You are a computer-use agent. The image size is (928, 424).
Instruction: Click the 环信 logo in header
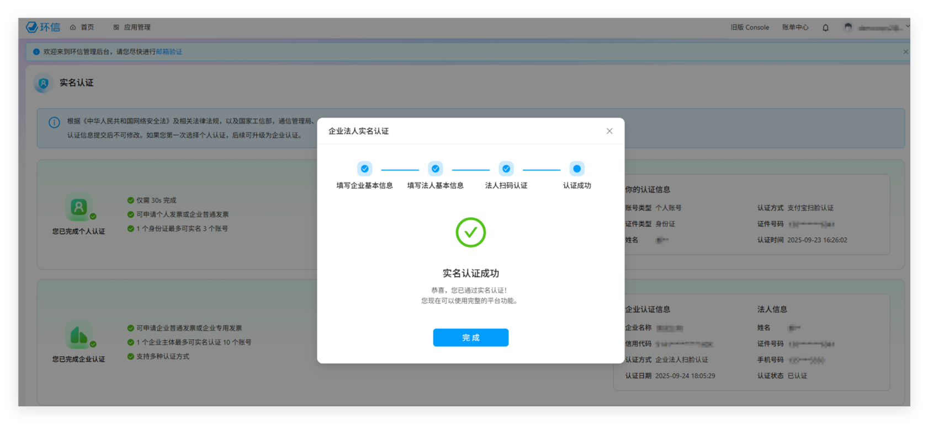pyautogui.click(x=43, y=27)
